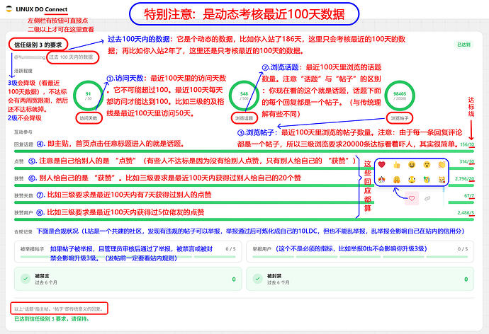
Task: Click the 已达到信任级别 3 要求 message
Action: [x=52, y=318]
